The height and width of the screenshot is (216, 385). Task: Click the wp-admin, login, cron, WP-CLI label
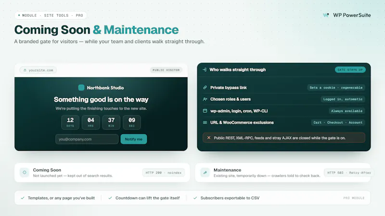click(239, 111)
